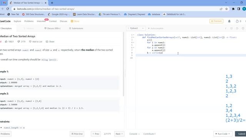246x138 pixels.
Task: Click the reset code icon in editor toolbar
Action: (x=237, y=28)
